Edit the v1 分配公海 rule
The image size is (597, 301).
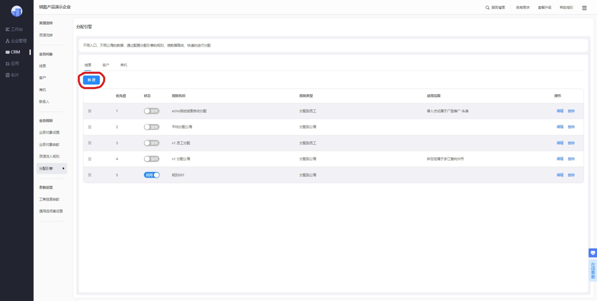[x=560, y=159]
